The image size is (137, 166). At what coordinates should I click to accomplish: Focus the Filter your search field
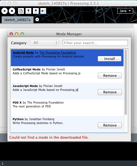[x=95, y=43]
